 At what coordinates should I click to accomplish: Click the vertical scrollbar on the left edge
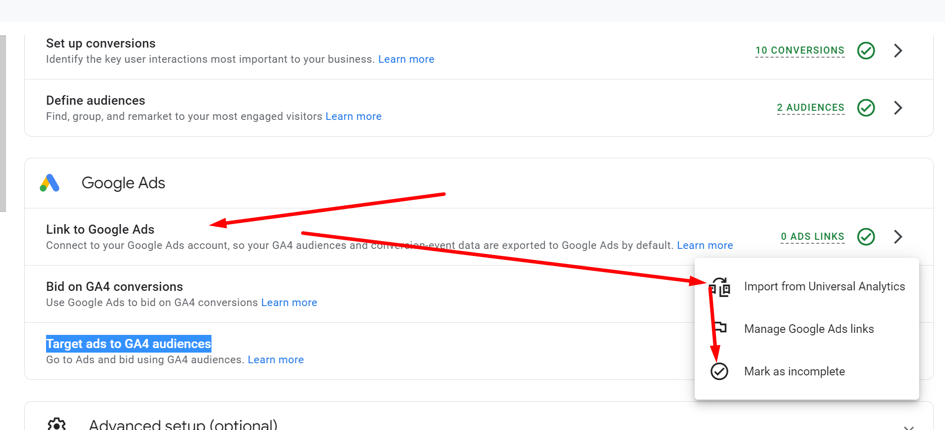(x=3, y=123)
